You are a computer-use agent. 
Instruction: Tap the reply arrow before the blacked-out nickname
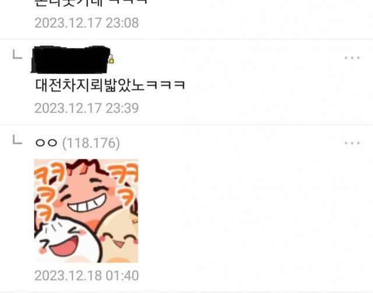pyautogui.click(x=17, y=54)
